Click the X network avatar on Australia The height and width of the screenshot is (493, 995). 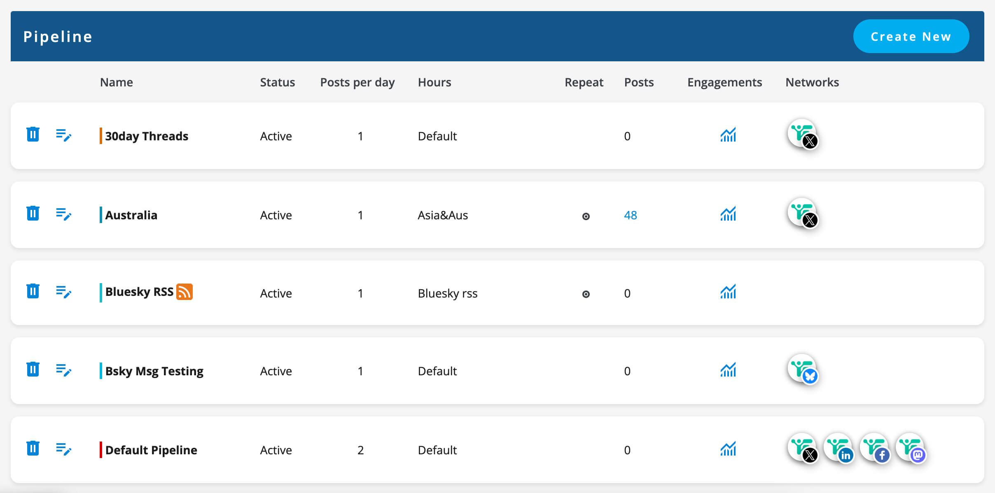pyautogui.click(x=802, y=213)
